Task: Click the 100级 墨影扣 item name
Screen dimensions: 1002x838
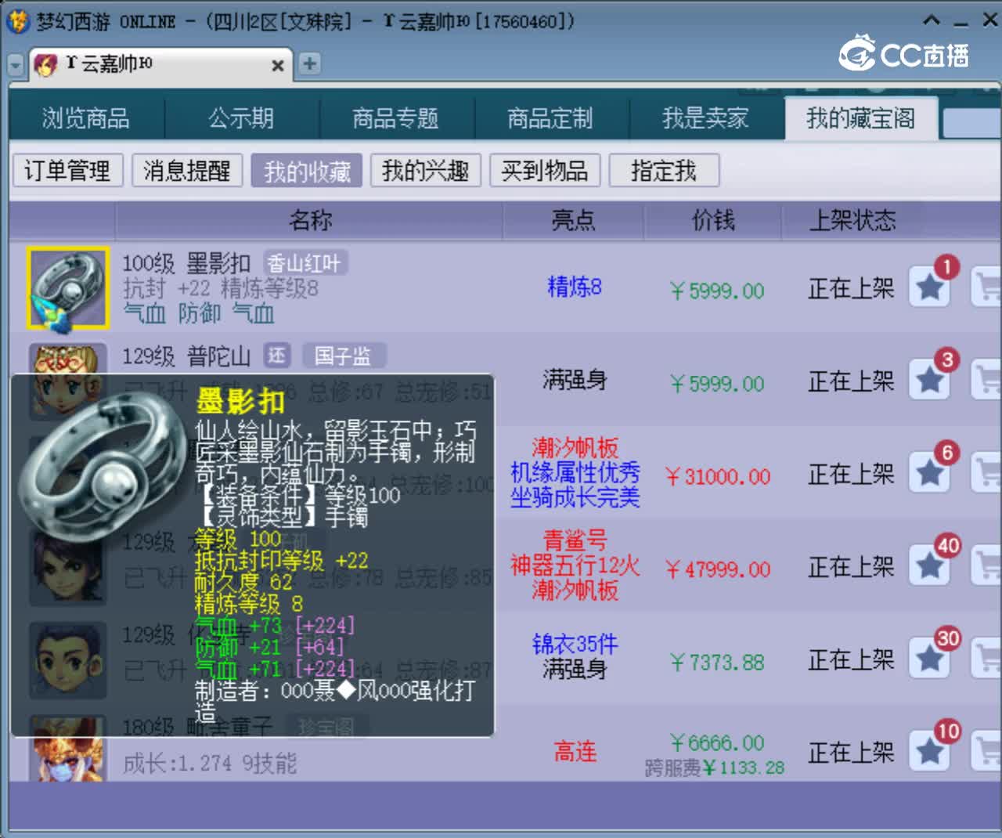Action: click(186, 264)
